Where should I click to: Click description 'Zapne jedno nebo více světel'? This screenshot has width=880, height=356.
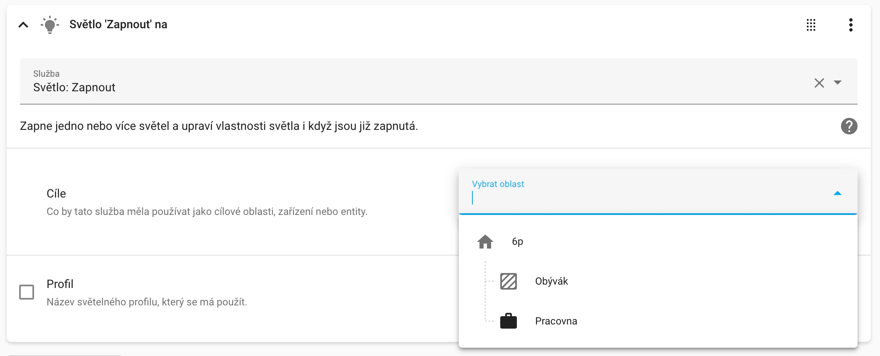point(219,126)
